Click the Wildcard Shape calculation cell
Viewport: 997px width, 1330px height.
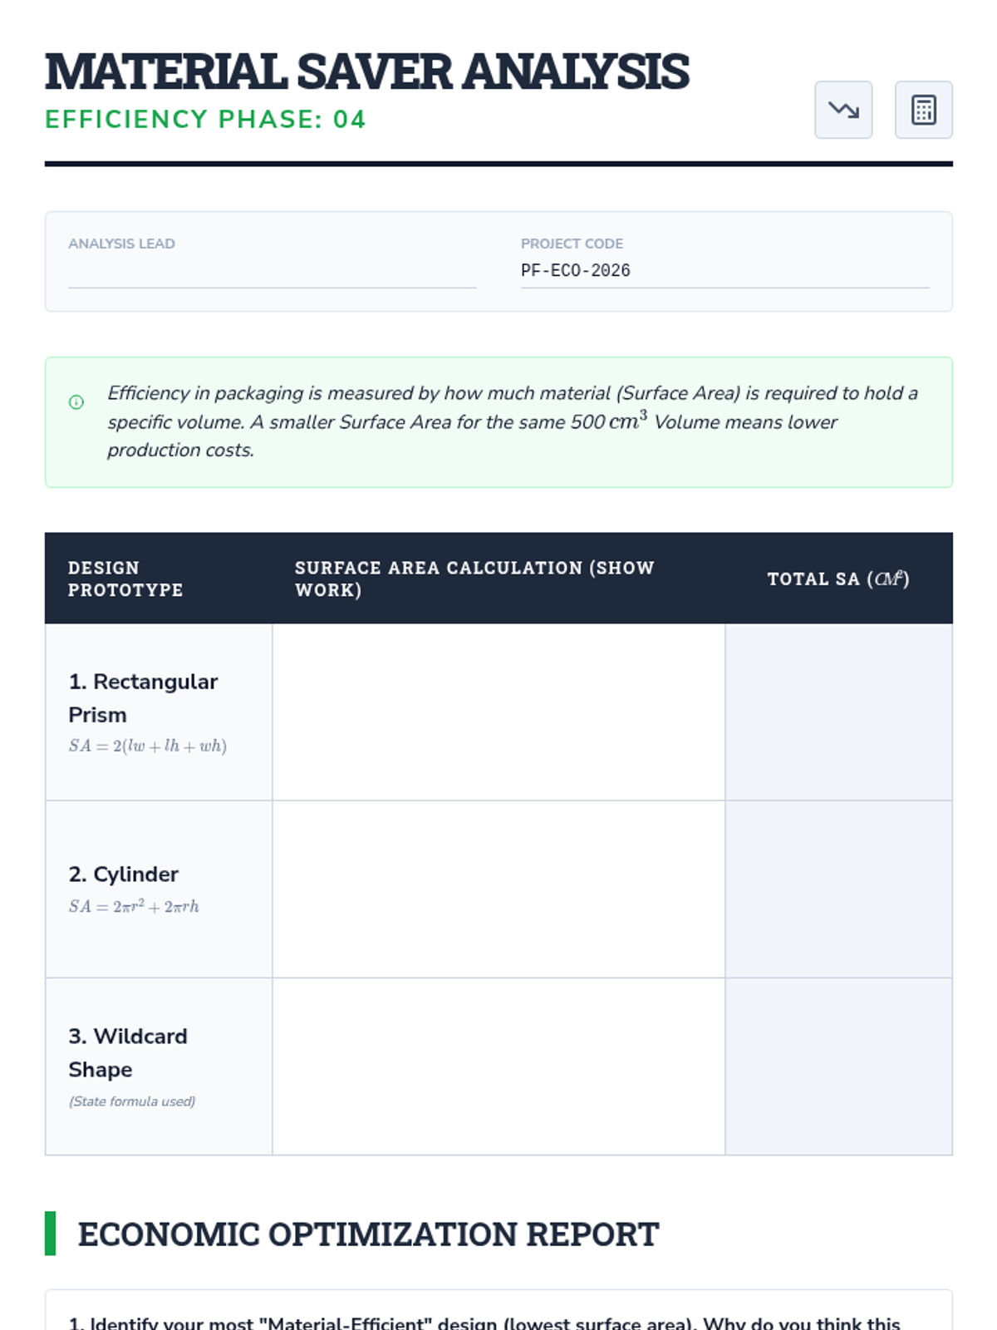498,1066
